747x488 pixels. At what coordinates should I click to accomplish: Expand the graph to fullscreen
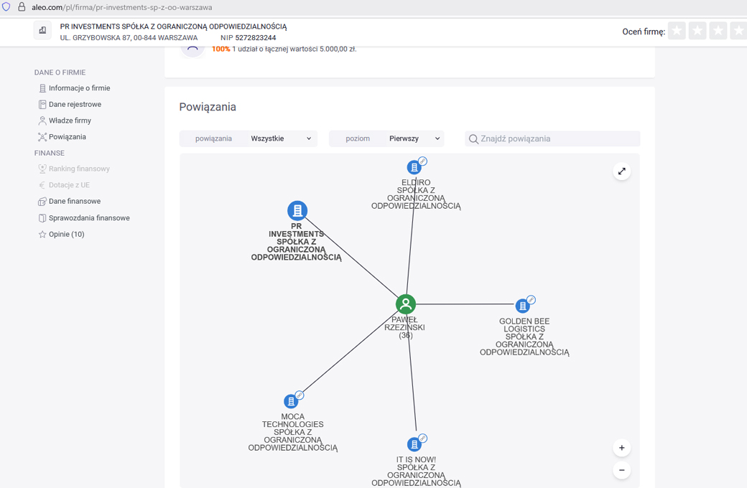click(622, 172)
